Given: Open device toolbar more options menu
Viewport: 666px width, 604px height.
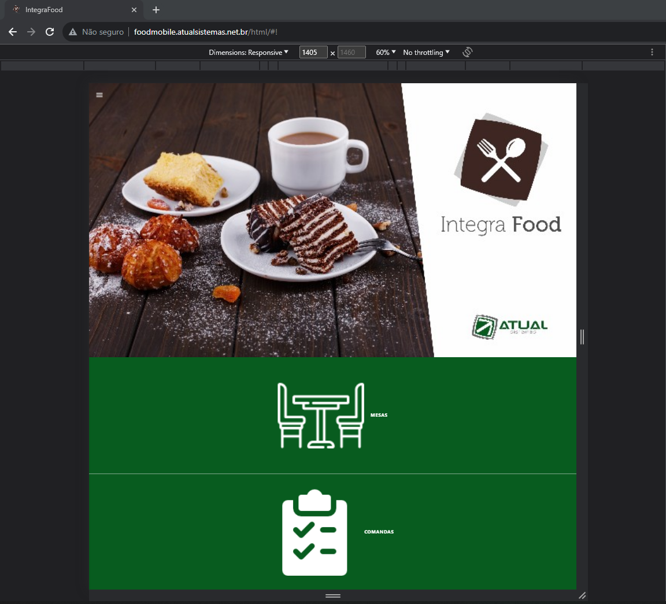Looking at the screenshot, I should [652, 52].
